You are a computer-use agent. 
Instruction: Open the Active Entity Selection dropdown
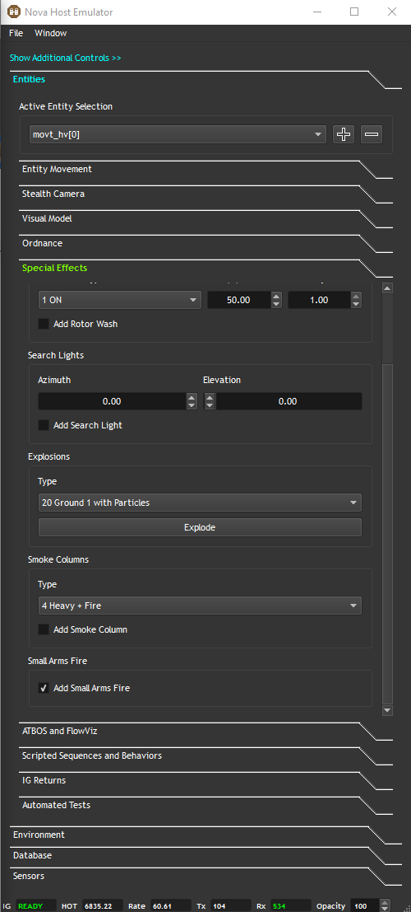click(178, 134)
